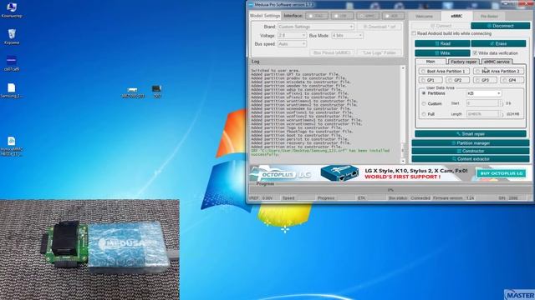This screenshot has width=535, height=300.
Task: Open the Bus Mode dropdown
Action: coord(348,35)
